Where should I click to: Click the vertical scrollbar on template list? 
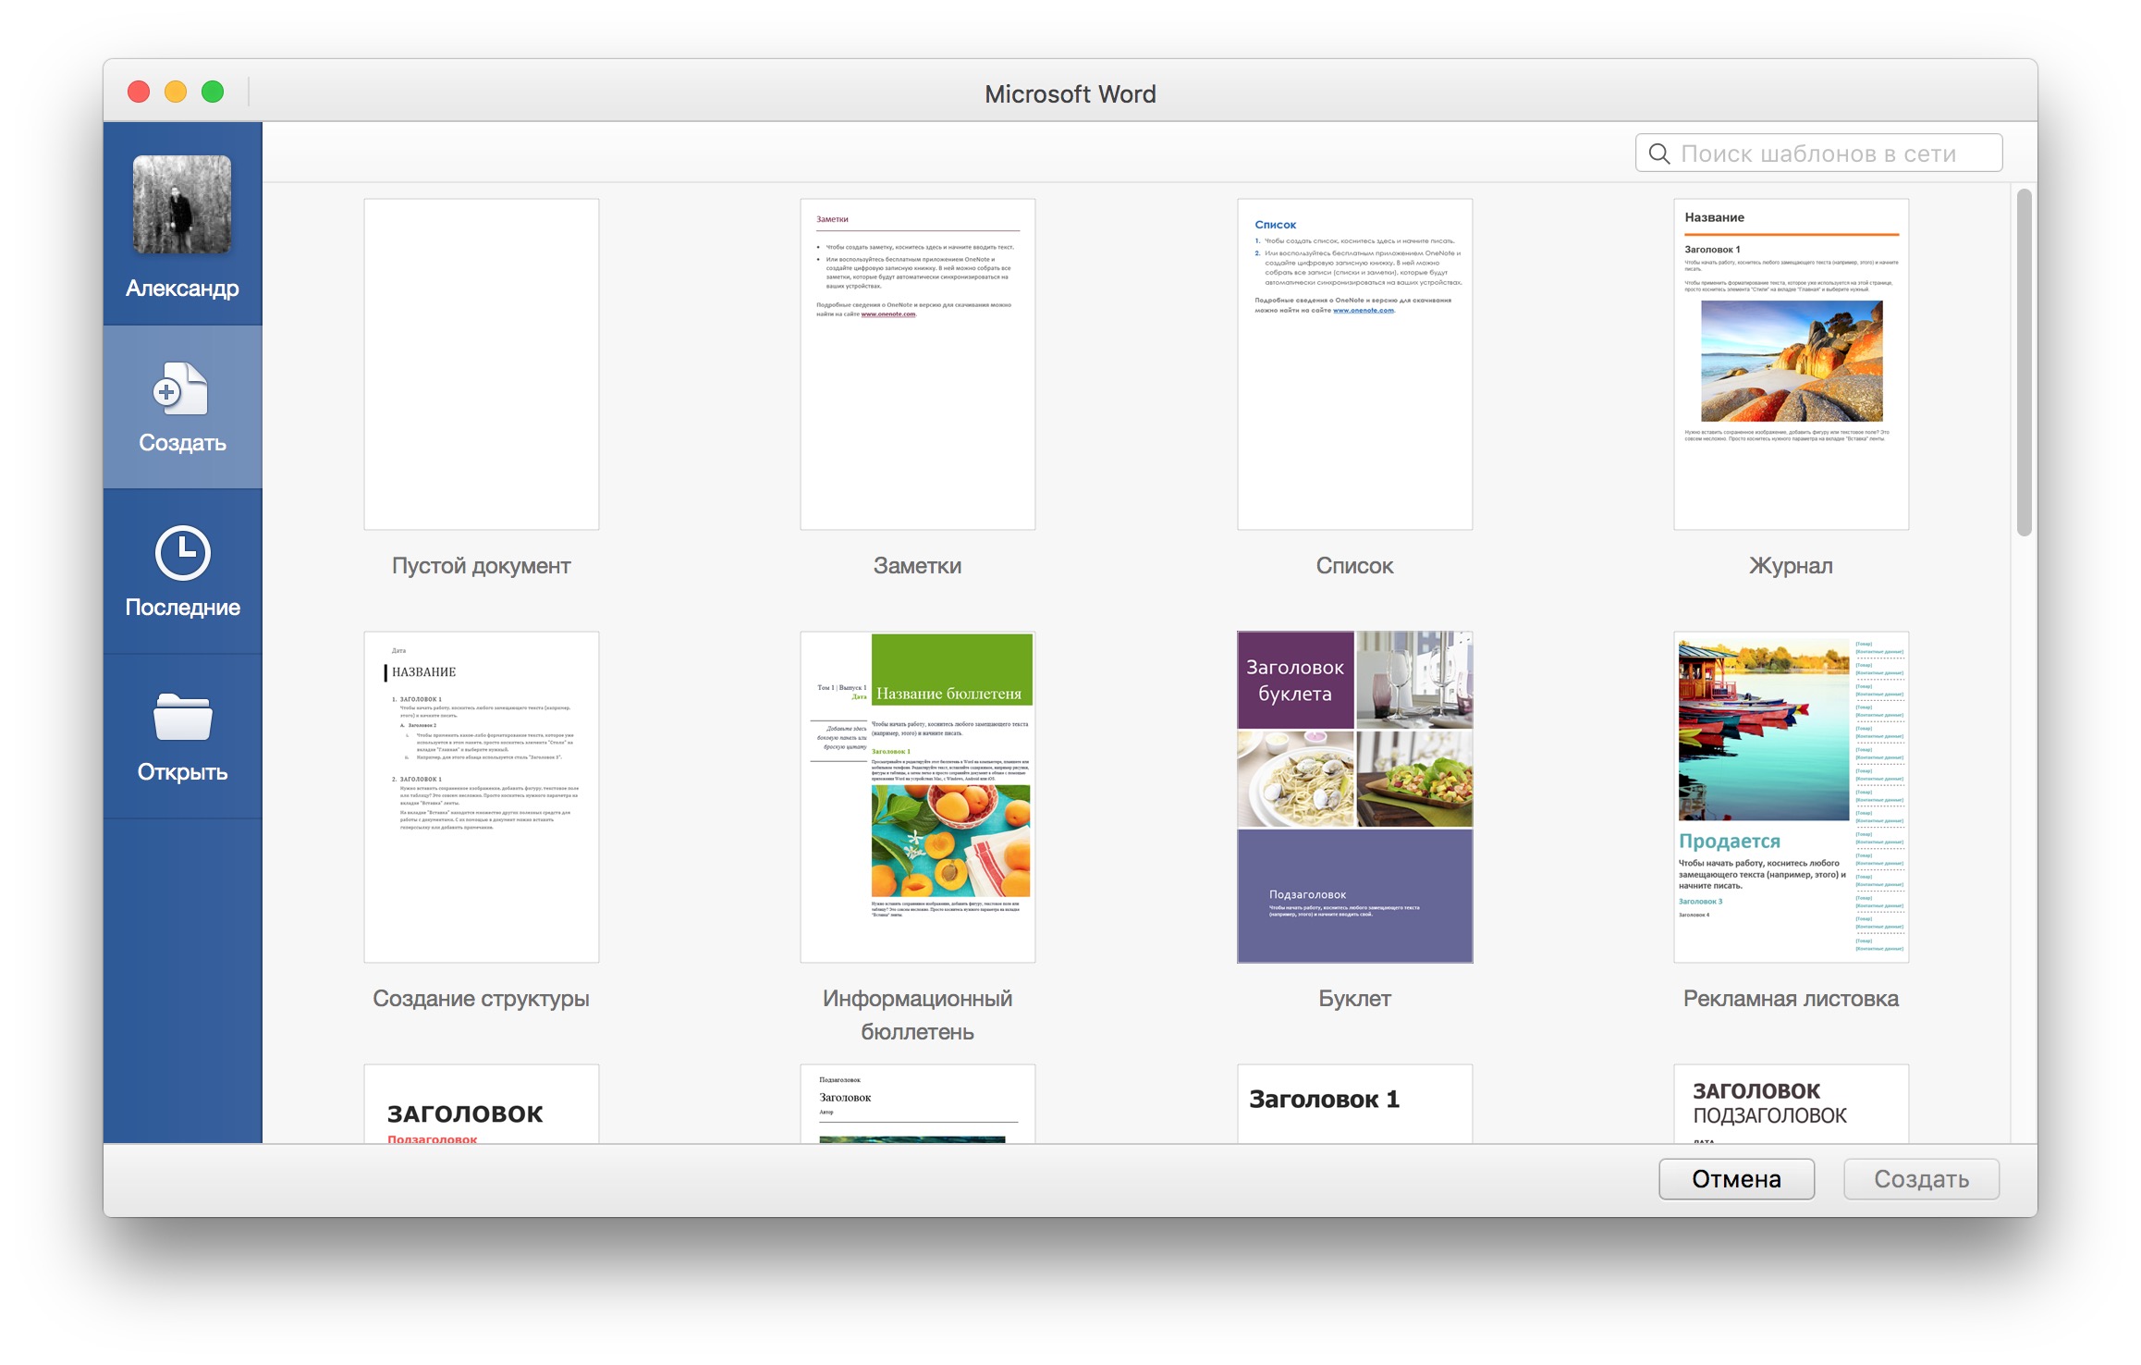[2024, 363]
